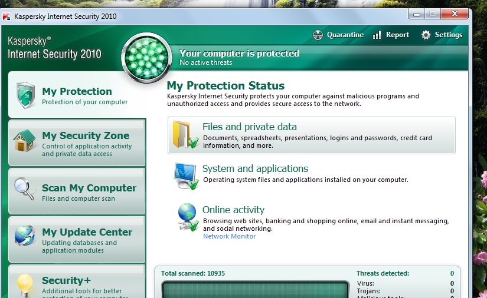Click the 'Threats detected:' label
The image size is (487, 298).
pyautogui.click(x=383, y=273)
